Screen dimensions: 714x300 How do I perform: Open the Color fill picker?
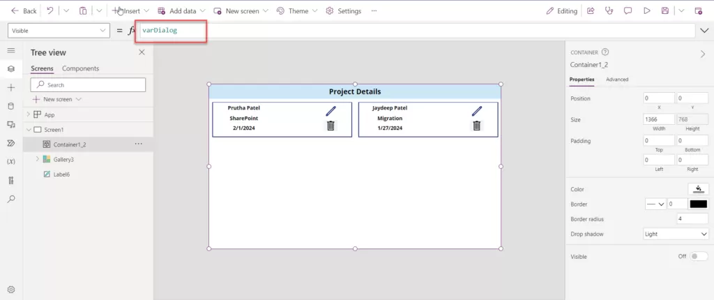point(698,189)
